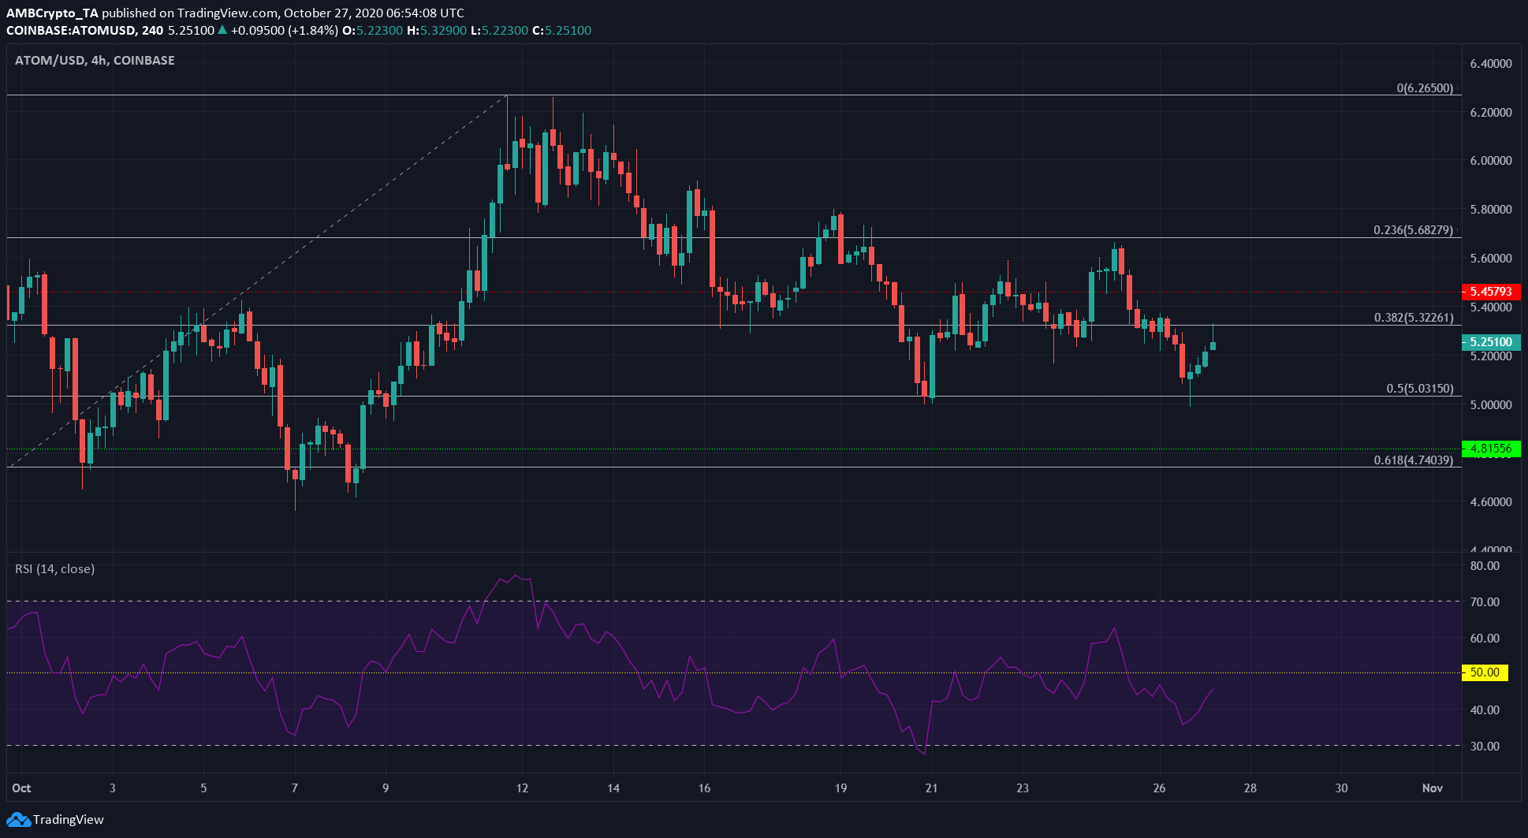
Task: Click the ATOM/USD, 4h, COINBASE chart title
Action: pos(95,61)
